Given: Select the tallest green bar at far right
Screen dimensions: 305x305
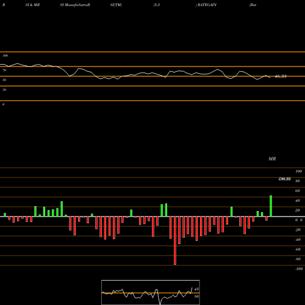Looking at the screenshot, I should 271,206.
